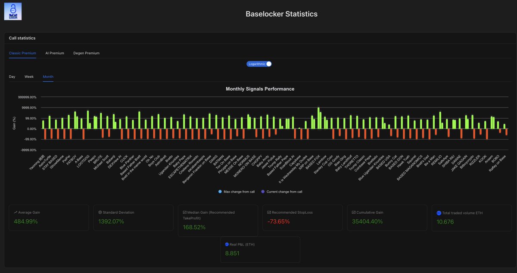Select the Day timeframe tab
The image size is (517, 273).
pos(12,77)
